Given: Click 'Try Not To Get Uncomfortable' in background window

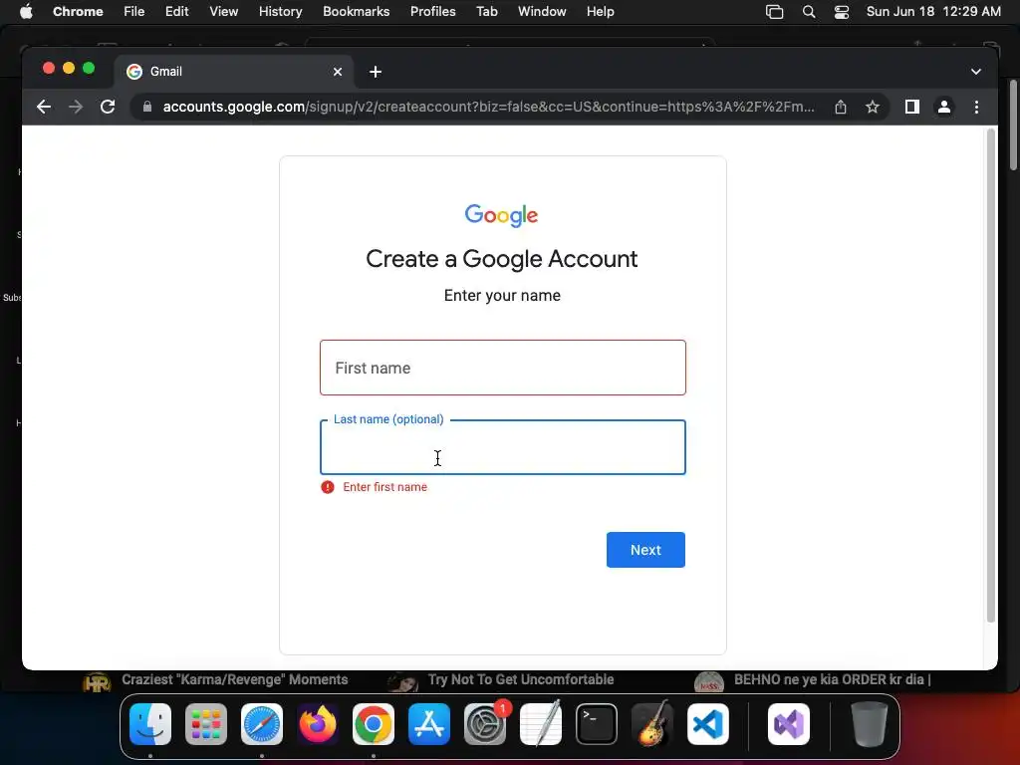Looking at the screenshot, I should pyautogui.click(x=520, y=679).
